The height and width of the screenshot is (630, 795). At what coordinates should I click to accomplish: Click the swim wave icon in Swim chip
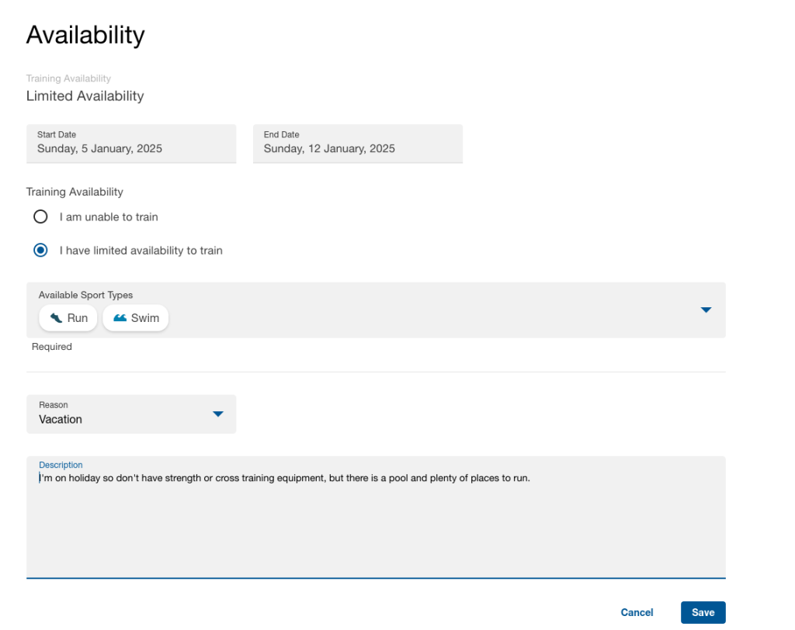coord(120,318)
